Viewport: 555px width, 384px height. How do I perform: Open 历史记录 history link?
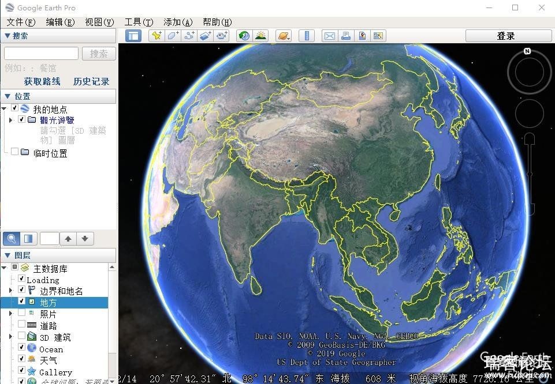(x=91, y=82)
